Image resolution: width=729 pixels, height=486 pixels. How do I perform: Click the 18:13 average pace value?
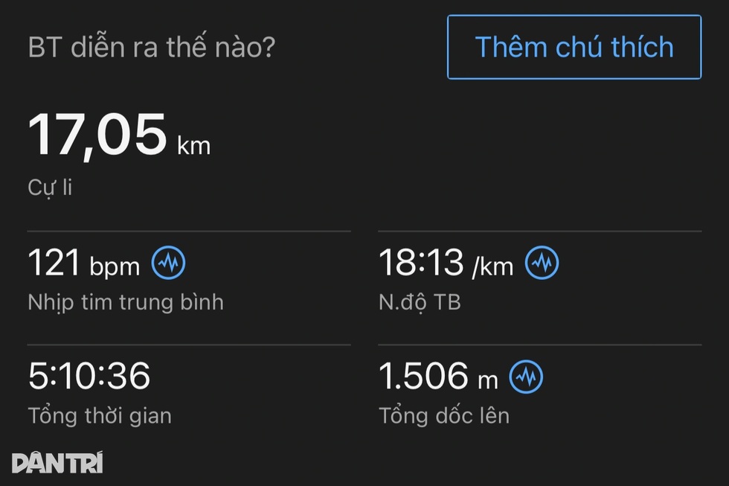(420, 263)
